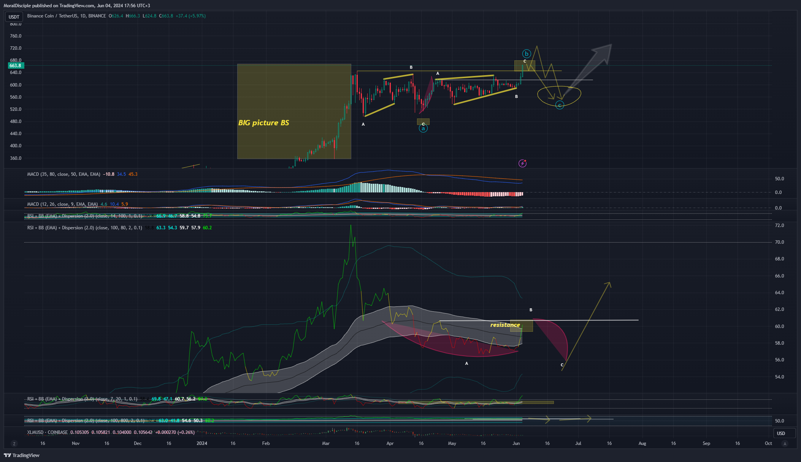Click the TradingView logo
801x462 pixels.
[x=22, y=455]
